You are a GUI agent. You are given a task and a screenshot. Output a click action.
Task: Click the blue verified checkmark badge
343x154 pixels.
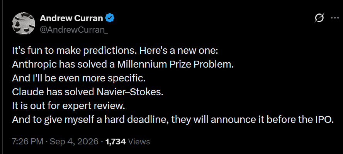(110, 18)
